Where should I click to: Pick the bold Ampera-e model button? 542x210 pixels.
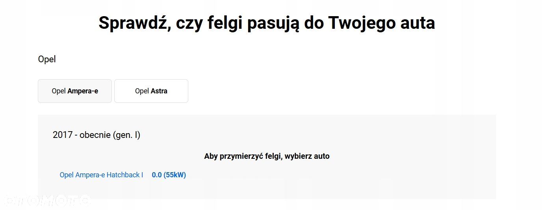(x=83, y=91)
